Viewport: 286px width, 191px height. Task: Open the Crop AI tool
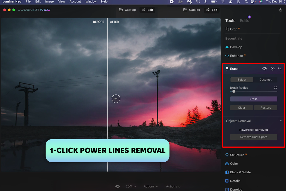pyautogui.click(x=233, y=29)
